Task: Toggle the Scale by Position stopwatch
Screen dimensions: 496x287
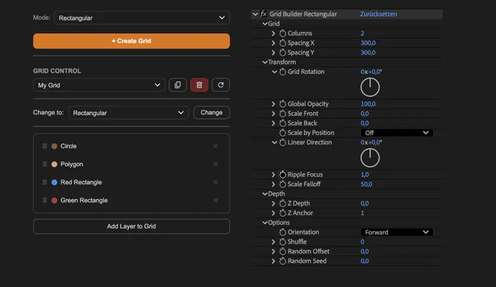Action: coord(282,133)
